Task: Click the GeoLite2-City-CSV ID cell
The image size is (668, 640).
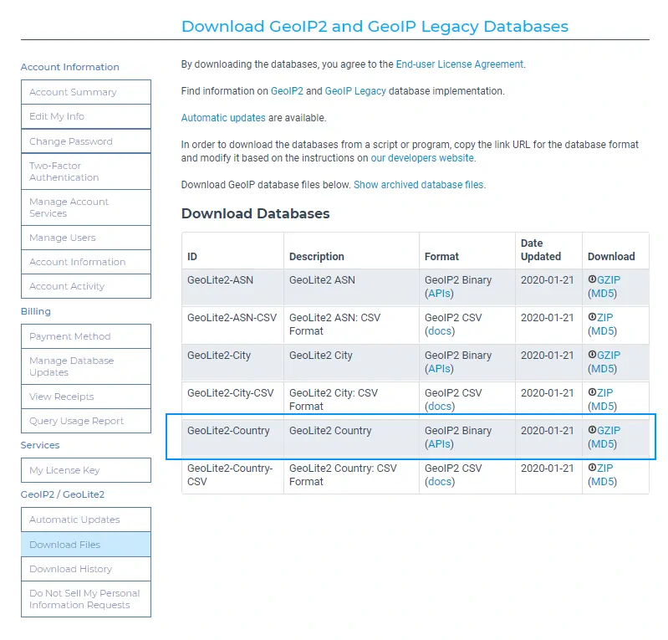Action: click(232, 400)
